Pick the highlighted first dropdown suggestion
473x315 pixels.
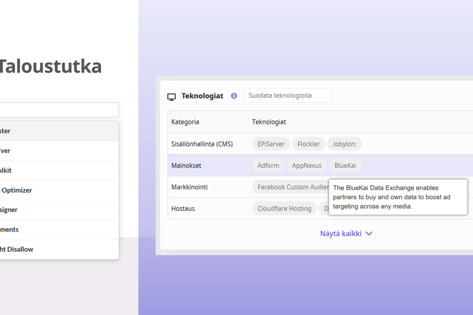click(x=59, y=131)
